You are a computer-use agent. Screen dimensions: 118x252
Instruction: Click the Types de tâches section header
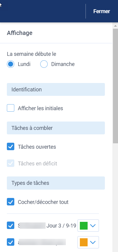tap(56, 183)
